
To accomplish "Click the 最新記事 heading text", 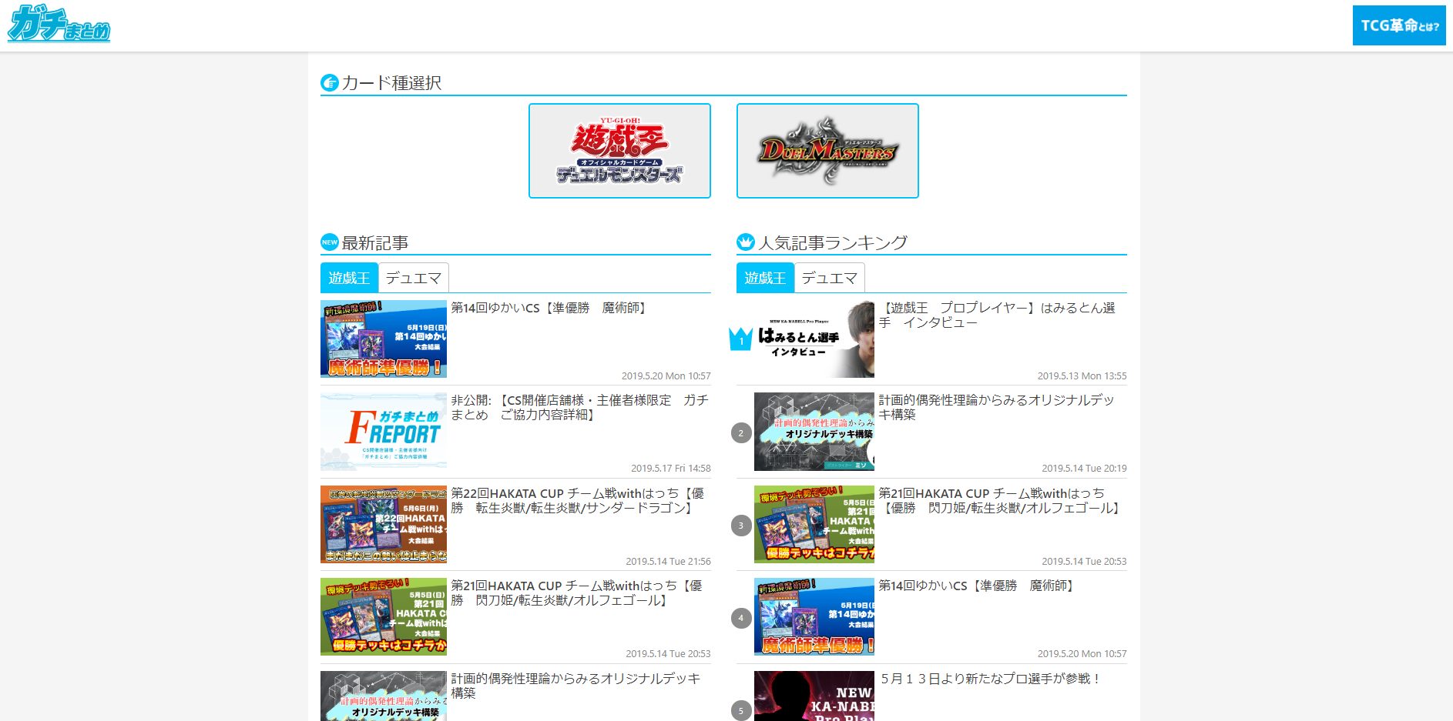I will (374, 243).
